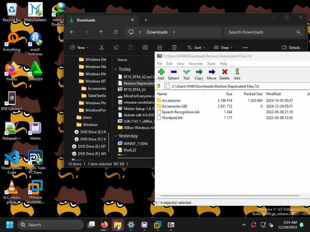The width and height of the screenshot is (310, 232).
Task: Show hidden tray icons chevron
Action: (244, 225)
